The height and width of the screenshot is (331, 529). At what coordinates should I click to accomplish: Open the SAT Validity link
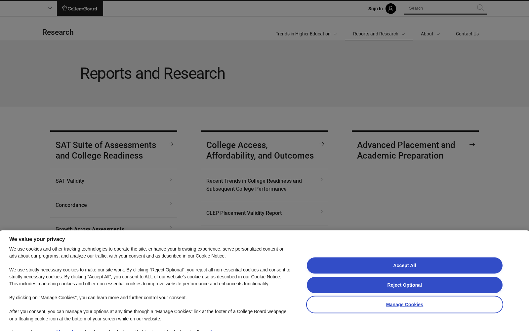pos(70,181)
